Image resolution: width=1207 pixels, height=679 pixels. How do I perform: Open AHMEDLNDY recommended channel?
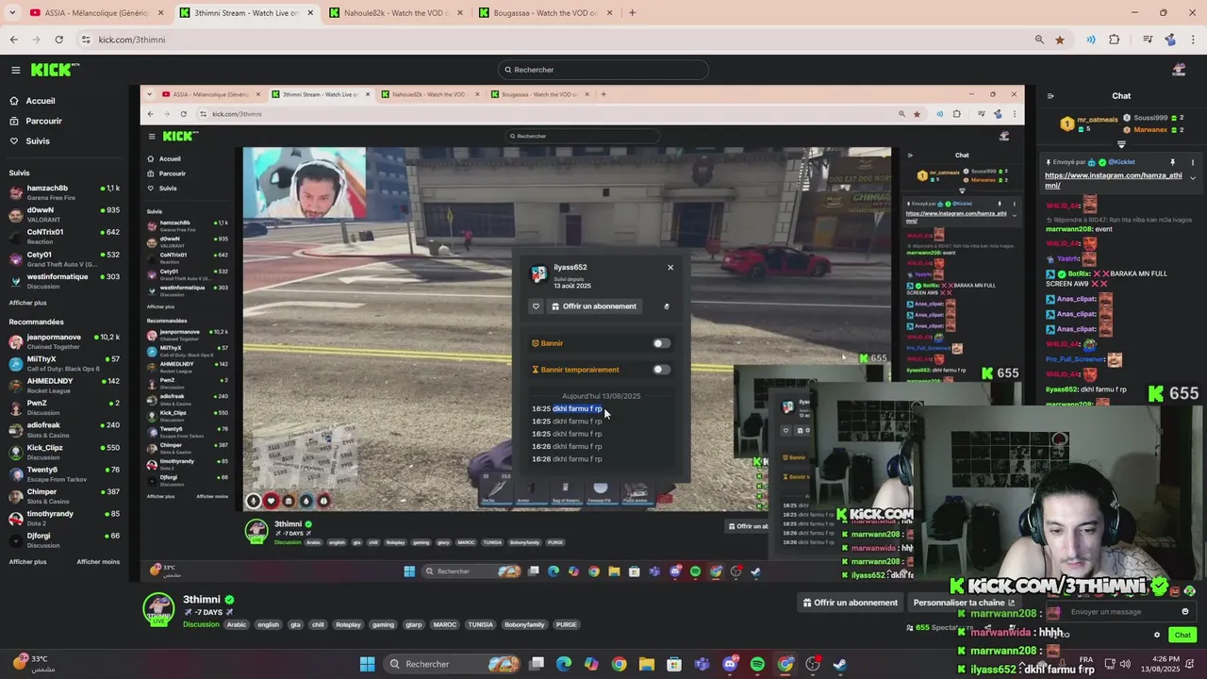click(x=64, y=386)
